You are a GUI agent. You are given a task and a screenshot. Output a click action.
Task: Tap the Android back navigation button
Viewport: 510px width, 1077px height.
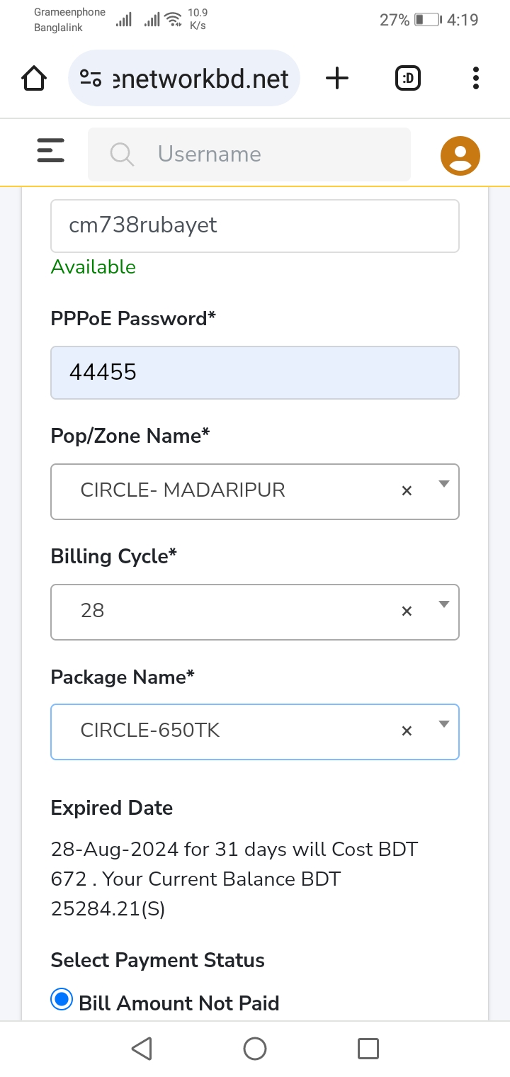(x=142, y=1049)
